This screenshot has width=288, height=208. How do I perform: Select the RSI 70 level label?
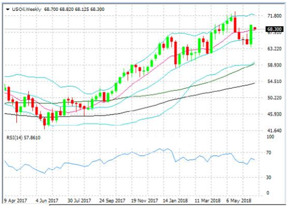pos(268,153)
